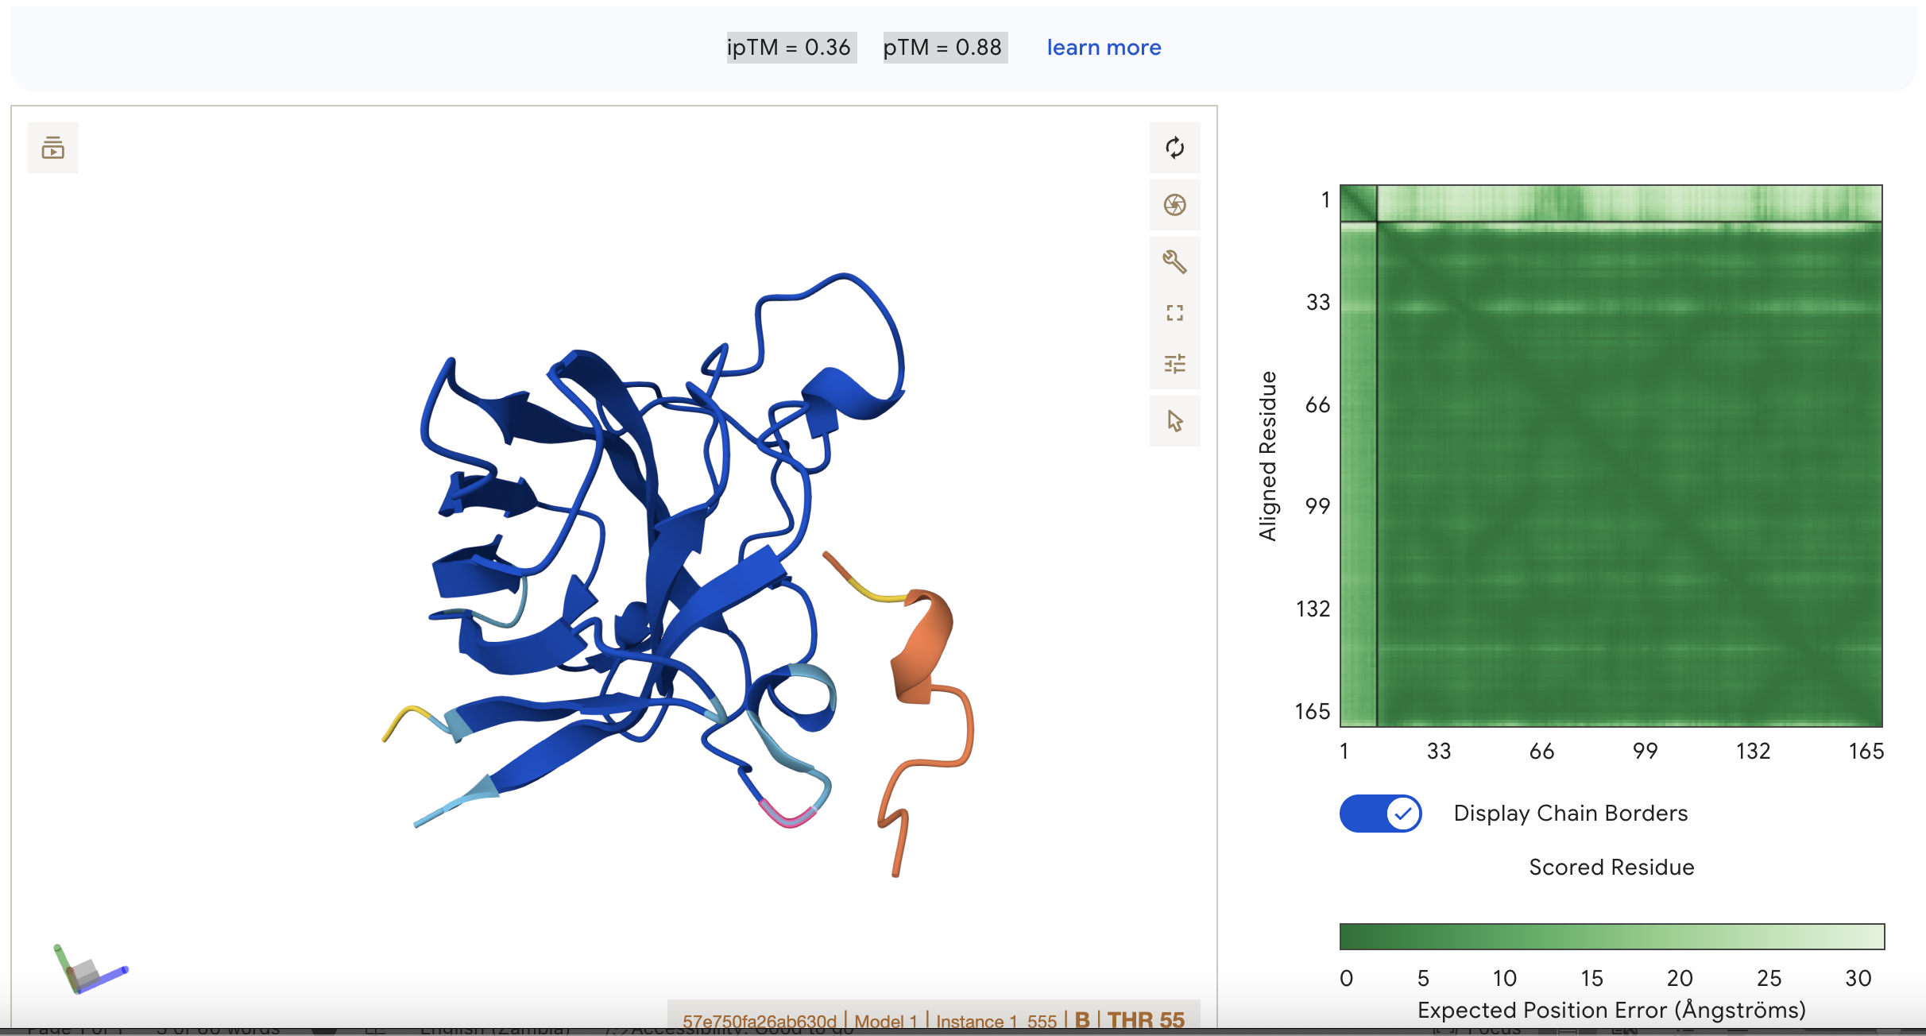Click the ipTM = 0.36 score
Viewport: 1926px width, 1036px height.
tap(789, 48)
